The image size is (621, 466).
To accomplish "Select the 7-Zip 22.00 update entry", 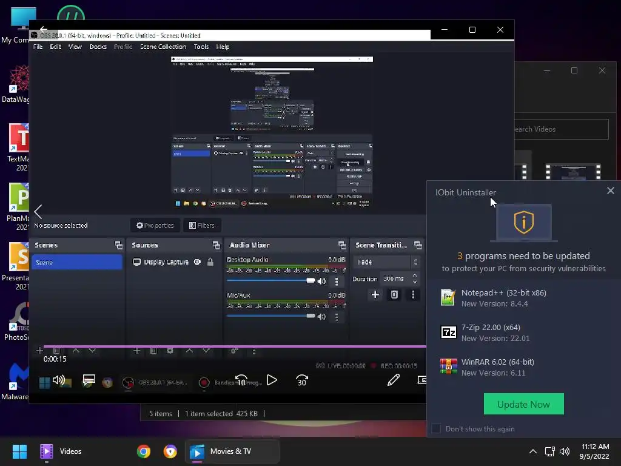I will tap(523, 333).
